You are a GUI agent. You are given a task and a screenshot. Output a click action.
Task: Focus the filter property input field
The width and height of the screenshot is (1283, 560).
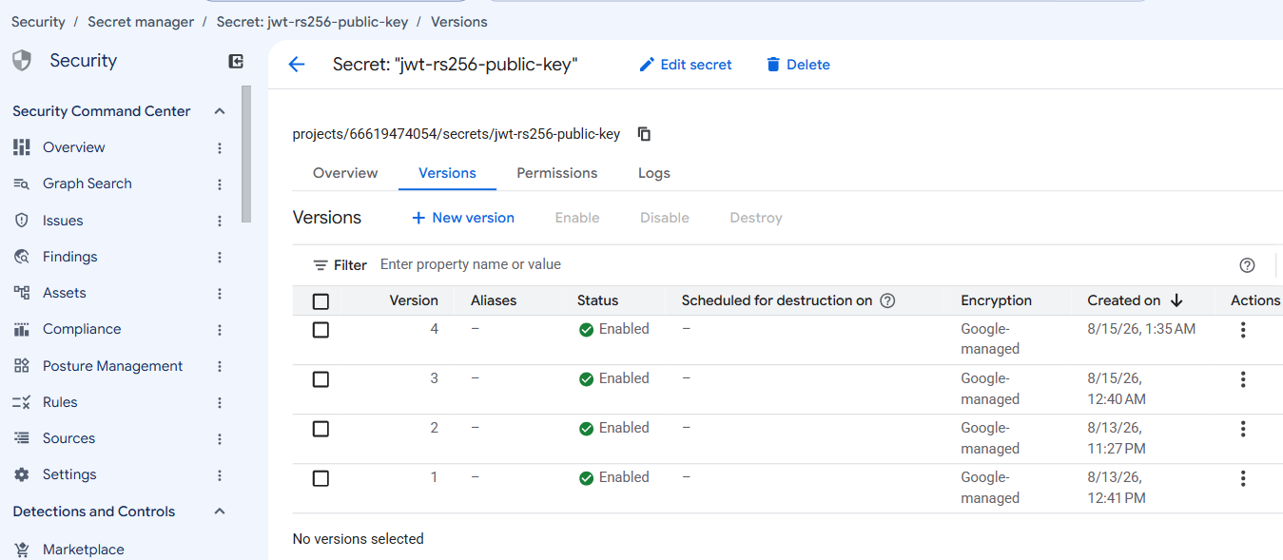(x=799, y=264)
